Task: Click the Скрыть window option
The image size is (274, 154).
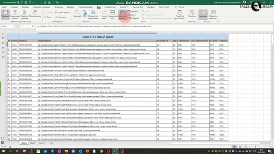Action: (x=132, y=15)
